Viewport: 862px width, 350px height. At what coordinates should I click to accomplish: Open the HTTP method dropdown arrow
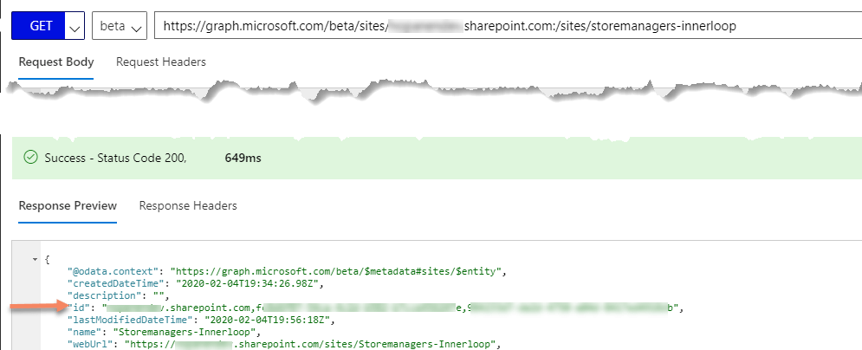pyautogui.click(x=75, y=26)
